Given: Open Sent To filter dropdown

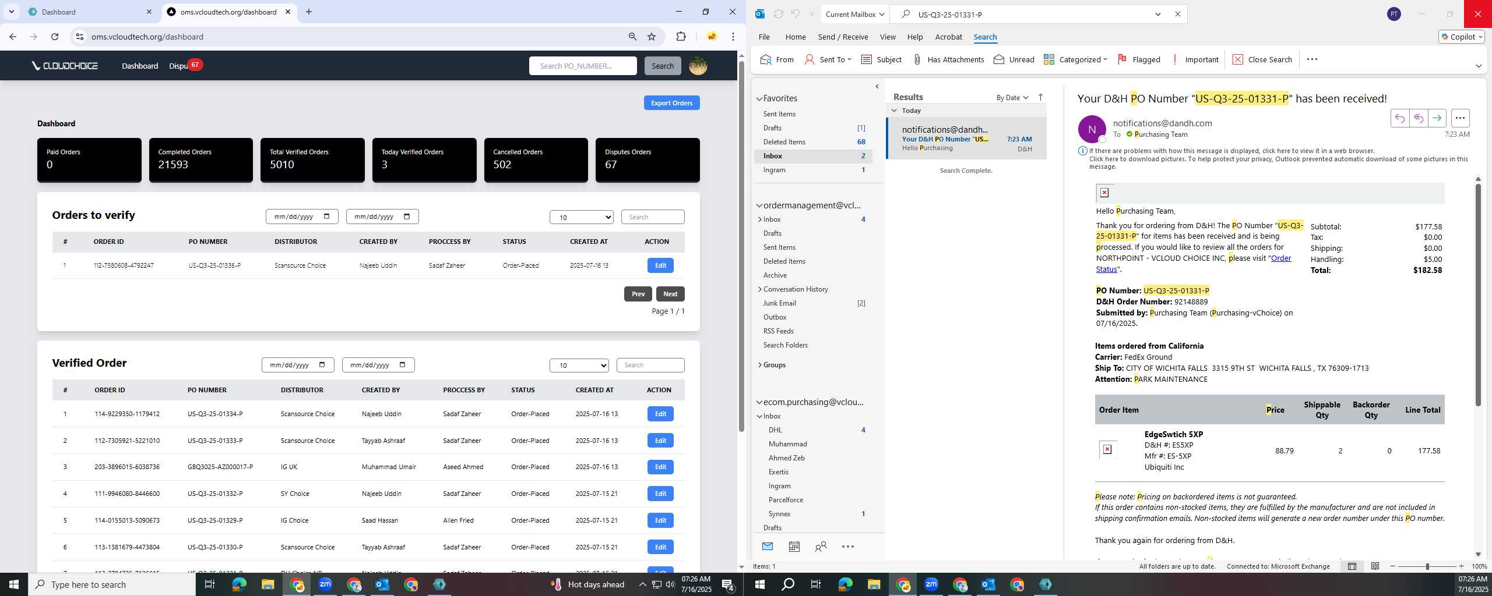Looking at the screenshot, I should (x=828, y=59).
